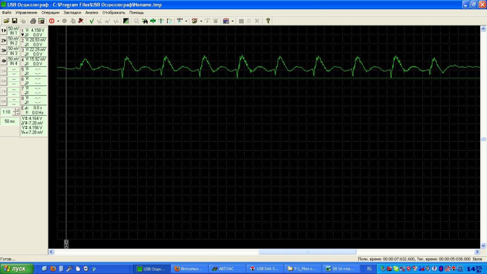Save the recording with the floppy disk icon
The height and width of the screenshot is (274, 487).
click(15, 21)
